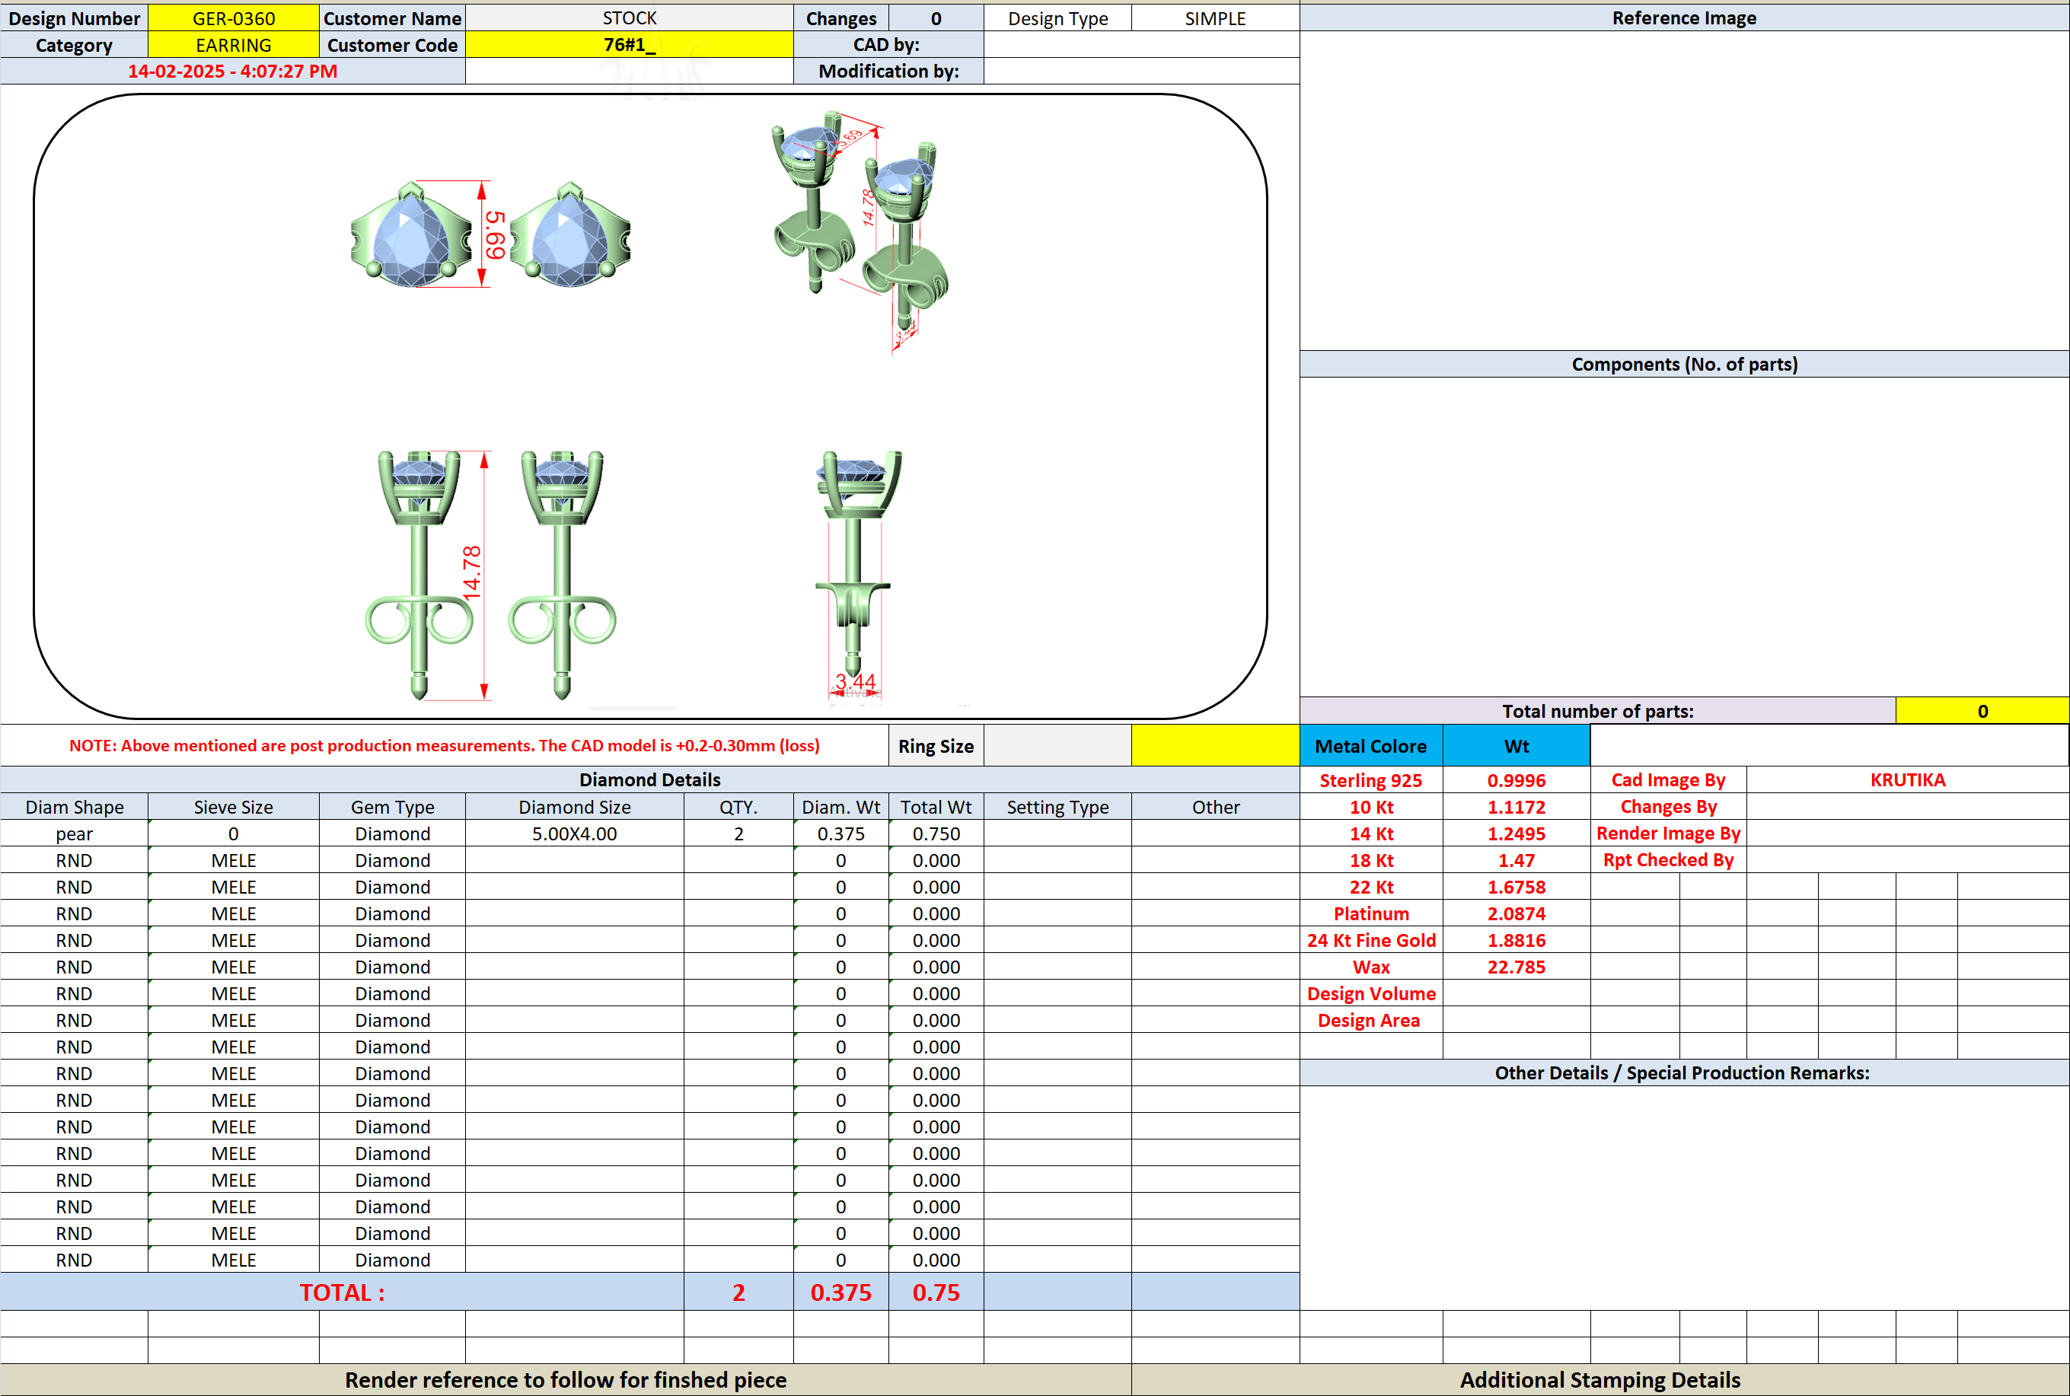Select the 22 Kt weight 1.6758
Image resolution: width=2070 pixels, height=1396 pixels.
(x=1517, y=887)
